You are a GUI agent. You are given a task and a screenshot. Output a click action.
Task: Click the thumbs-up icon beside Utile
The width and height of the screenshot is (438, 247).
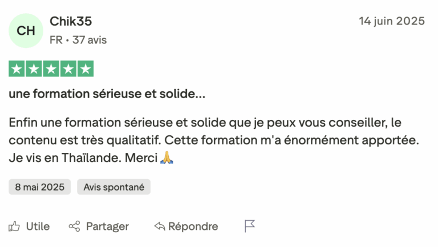click(x=14, y=226)
